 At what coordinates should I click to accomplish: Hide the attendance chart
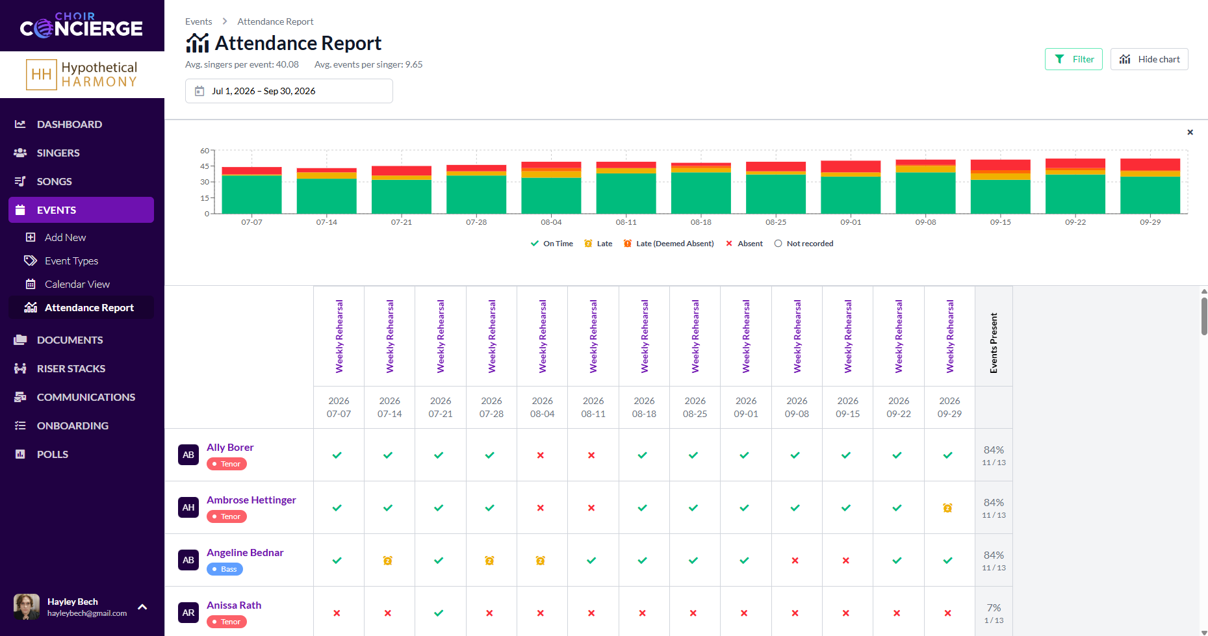pyautogui.click(x=1149, y=59)
